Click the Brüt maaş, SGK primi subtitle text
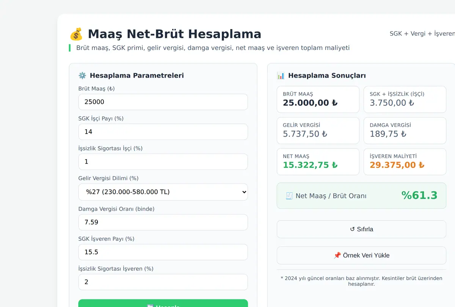The width and height of the screenshot is (455, 307). pyautogui.click(x=213, y=48)
